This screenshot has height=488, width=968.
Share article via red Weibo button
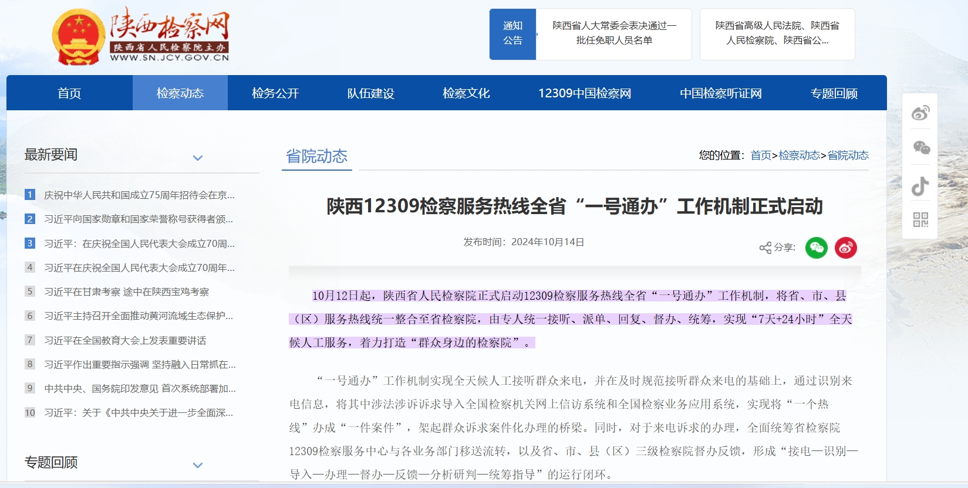[846, 248]
